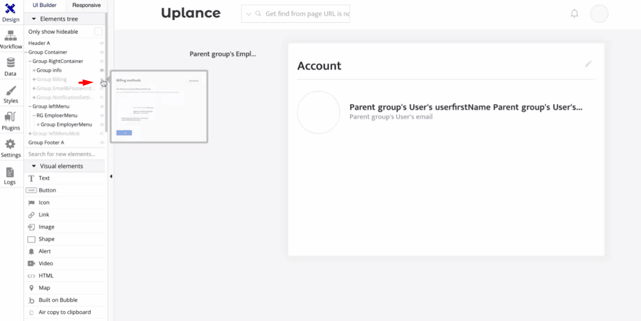The height and width of the screenshot is (321, 641).
Task: Collapse the Visual elements section
Action: (x=34, y=166)
